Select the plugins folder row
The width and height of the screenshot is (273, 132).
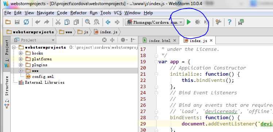tap(74, 65)
